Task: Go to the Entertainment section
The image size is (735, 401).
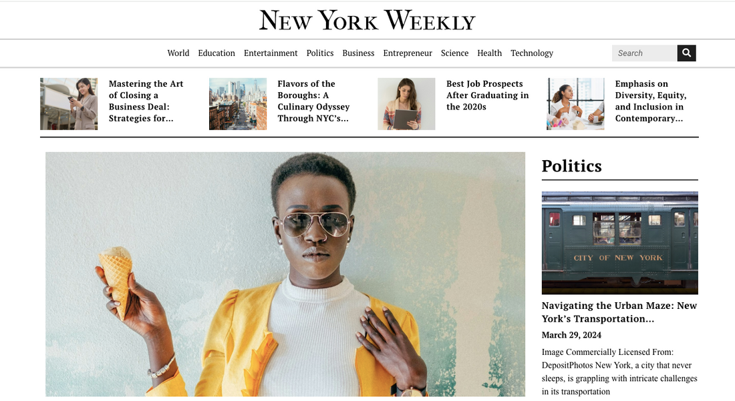Action: point(271,53)
